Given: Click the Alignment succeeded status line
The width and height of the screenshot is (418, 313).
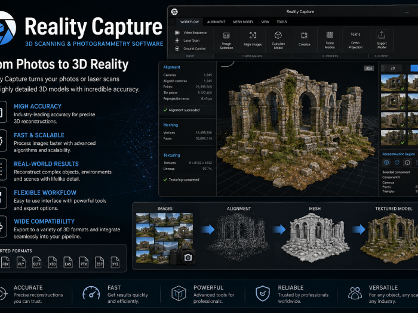Looking at the screenshot, I should [x=182, y=110].
